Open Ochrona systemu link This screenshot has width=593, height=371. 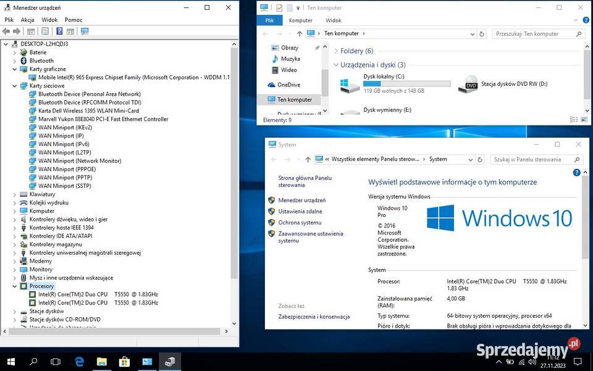tap(300, 223)
